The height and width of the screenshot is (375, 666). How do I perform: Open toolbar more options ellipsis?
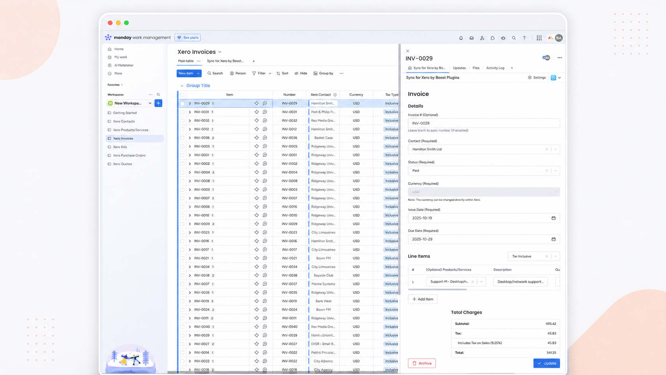coord(341,73)
